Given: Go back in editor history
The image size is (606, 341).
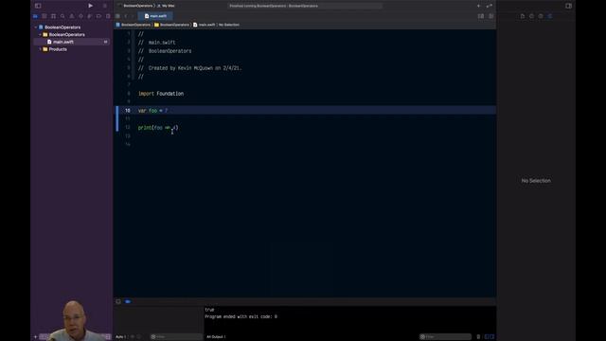Looking at the screenshot, I should (x=126, y=16).
